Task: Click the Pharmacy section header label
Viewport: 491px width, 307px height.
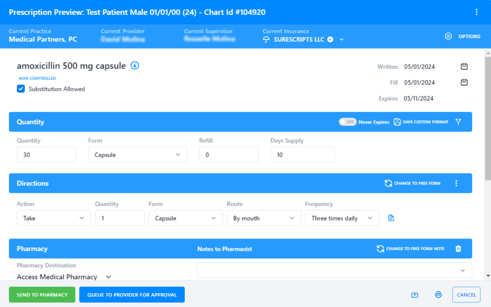Action: pos(32,249)
